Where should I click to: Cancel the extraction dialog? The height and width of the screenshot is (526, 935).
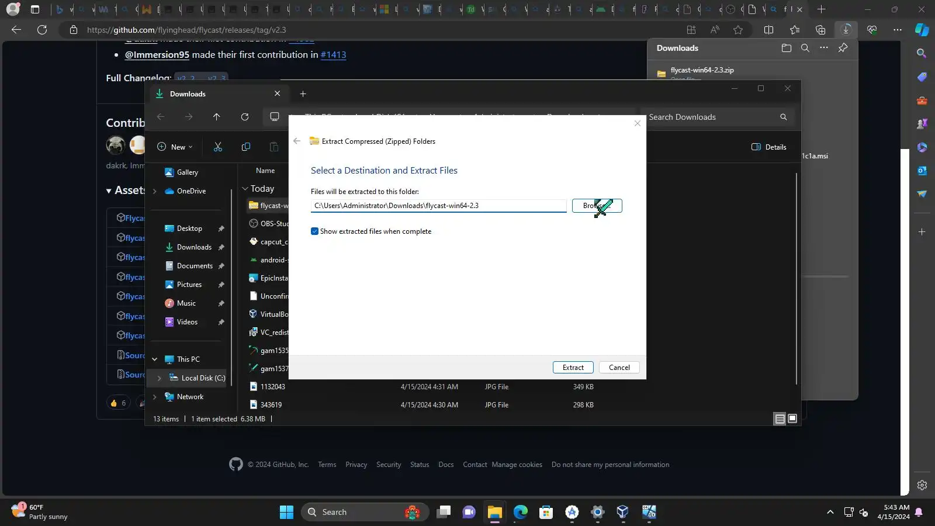[x=619, y=368]
